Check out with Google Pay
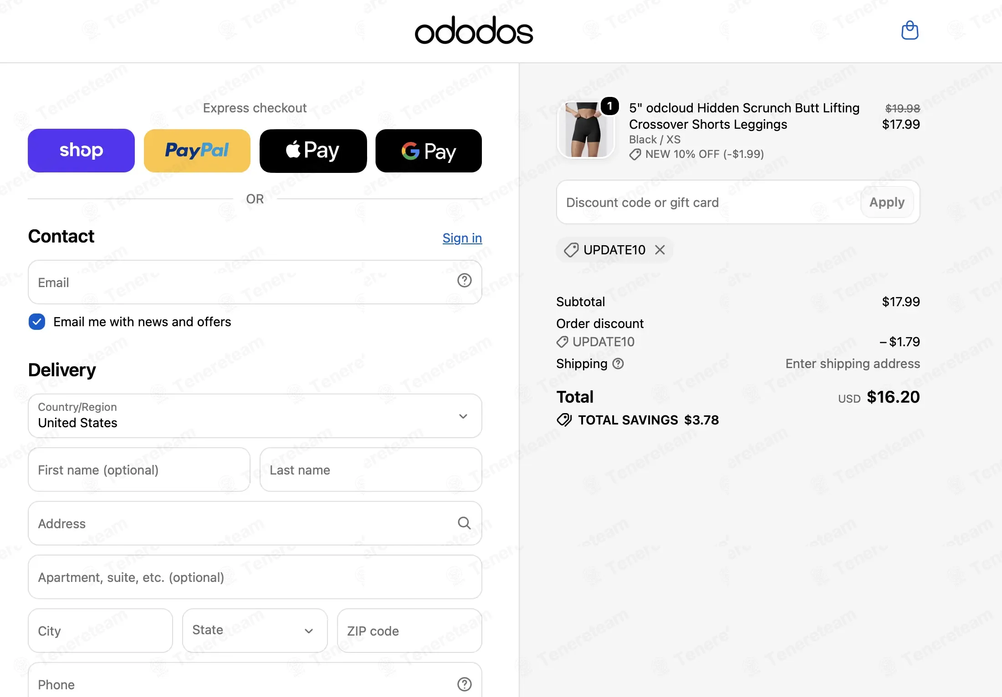 429,151
